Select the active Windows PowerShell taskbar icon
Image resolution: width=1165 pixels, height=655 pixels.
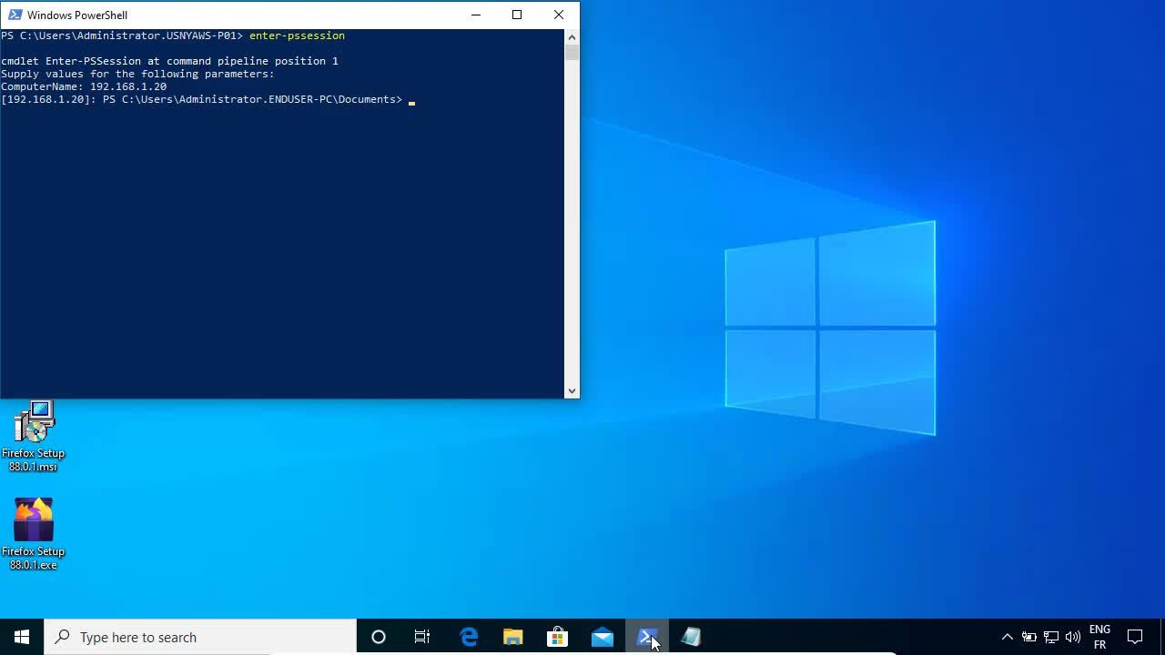[x=647, y=637]
